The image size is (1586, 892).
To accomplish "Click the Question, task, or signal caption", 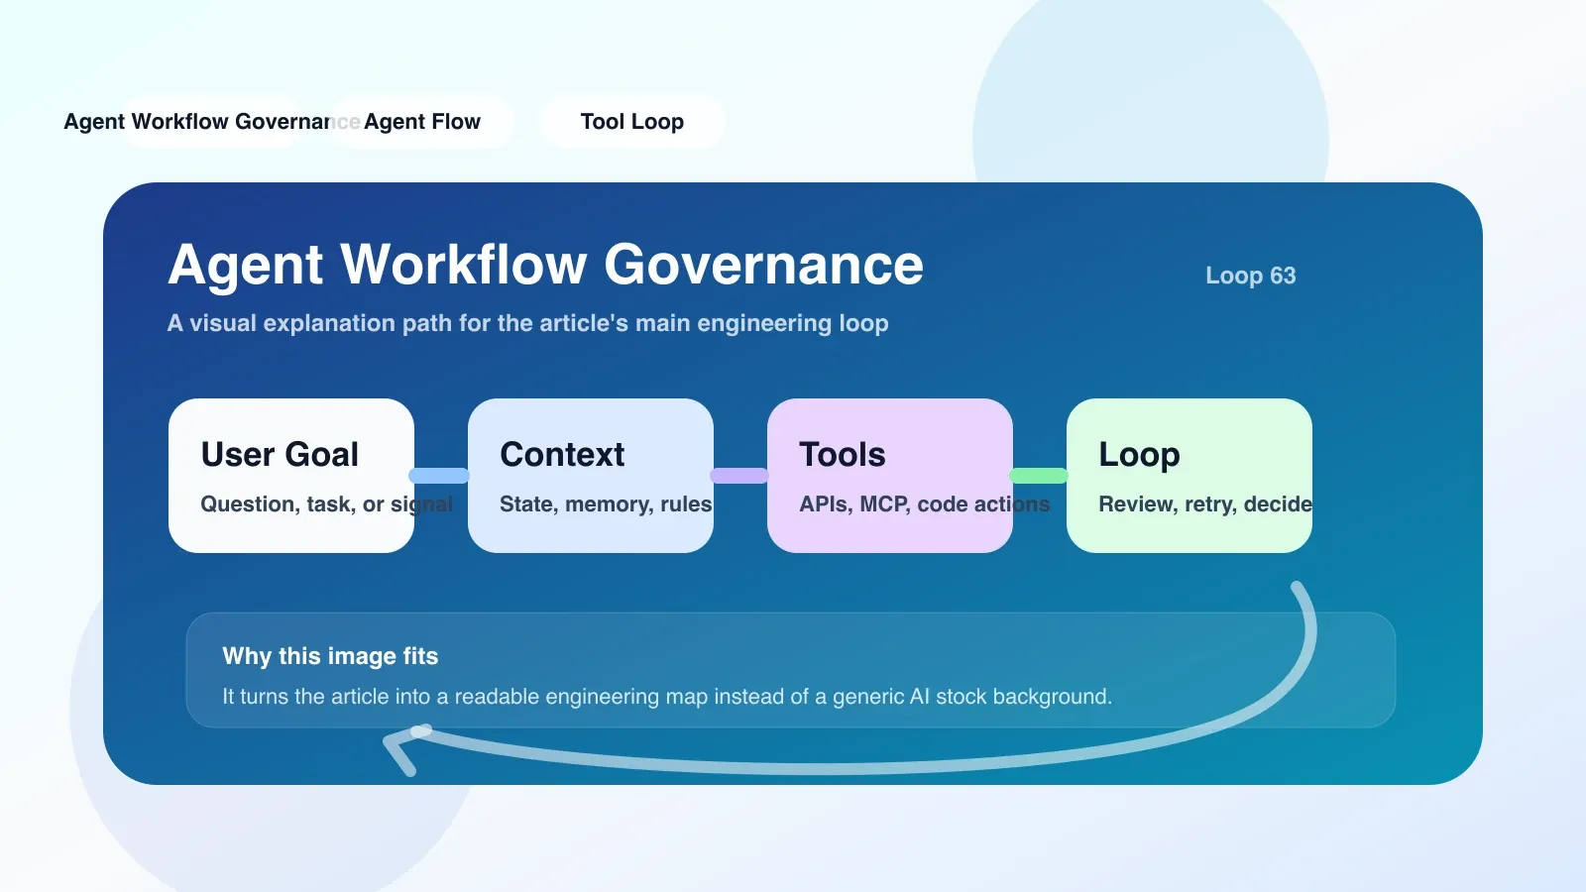I will tap(327, 504).
